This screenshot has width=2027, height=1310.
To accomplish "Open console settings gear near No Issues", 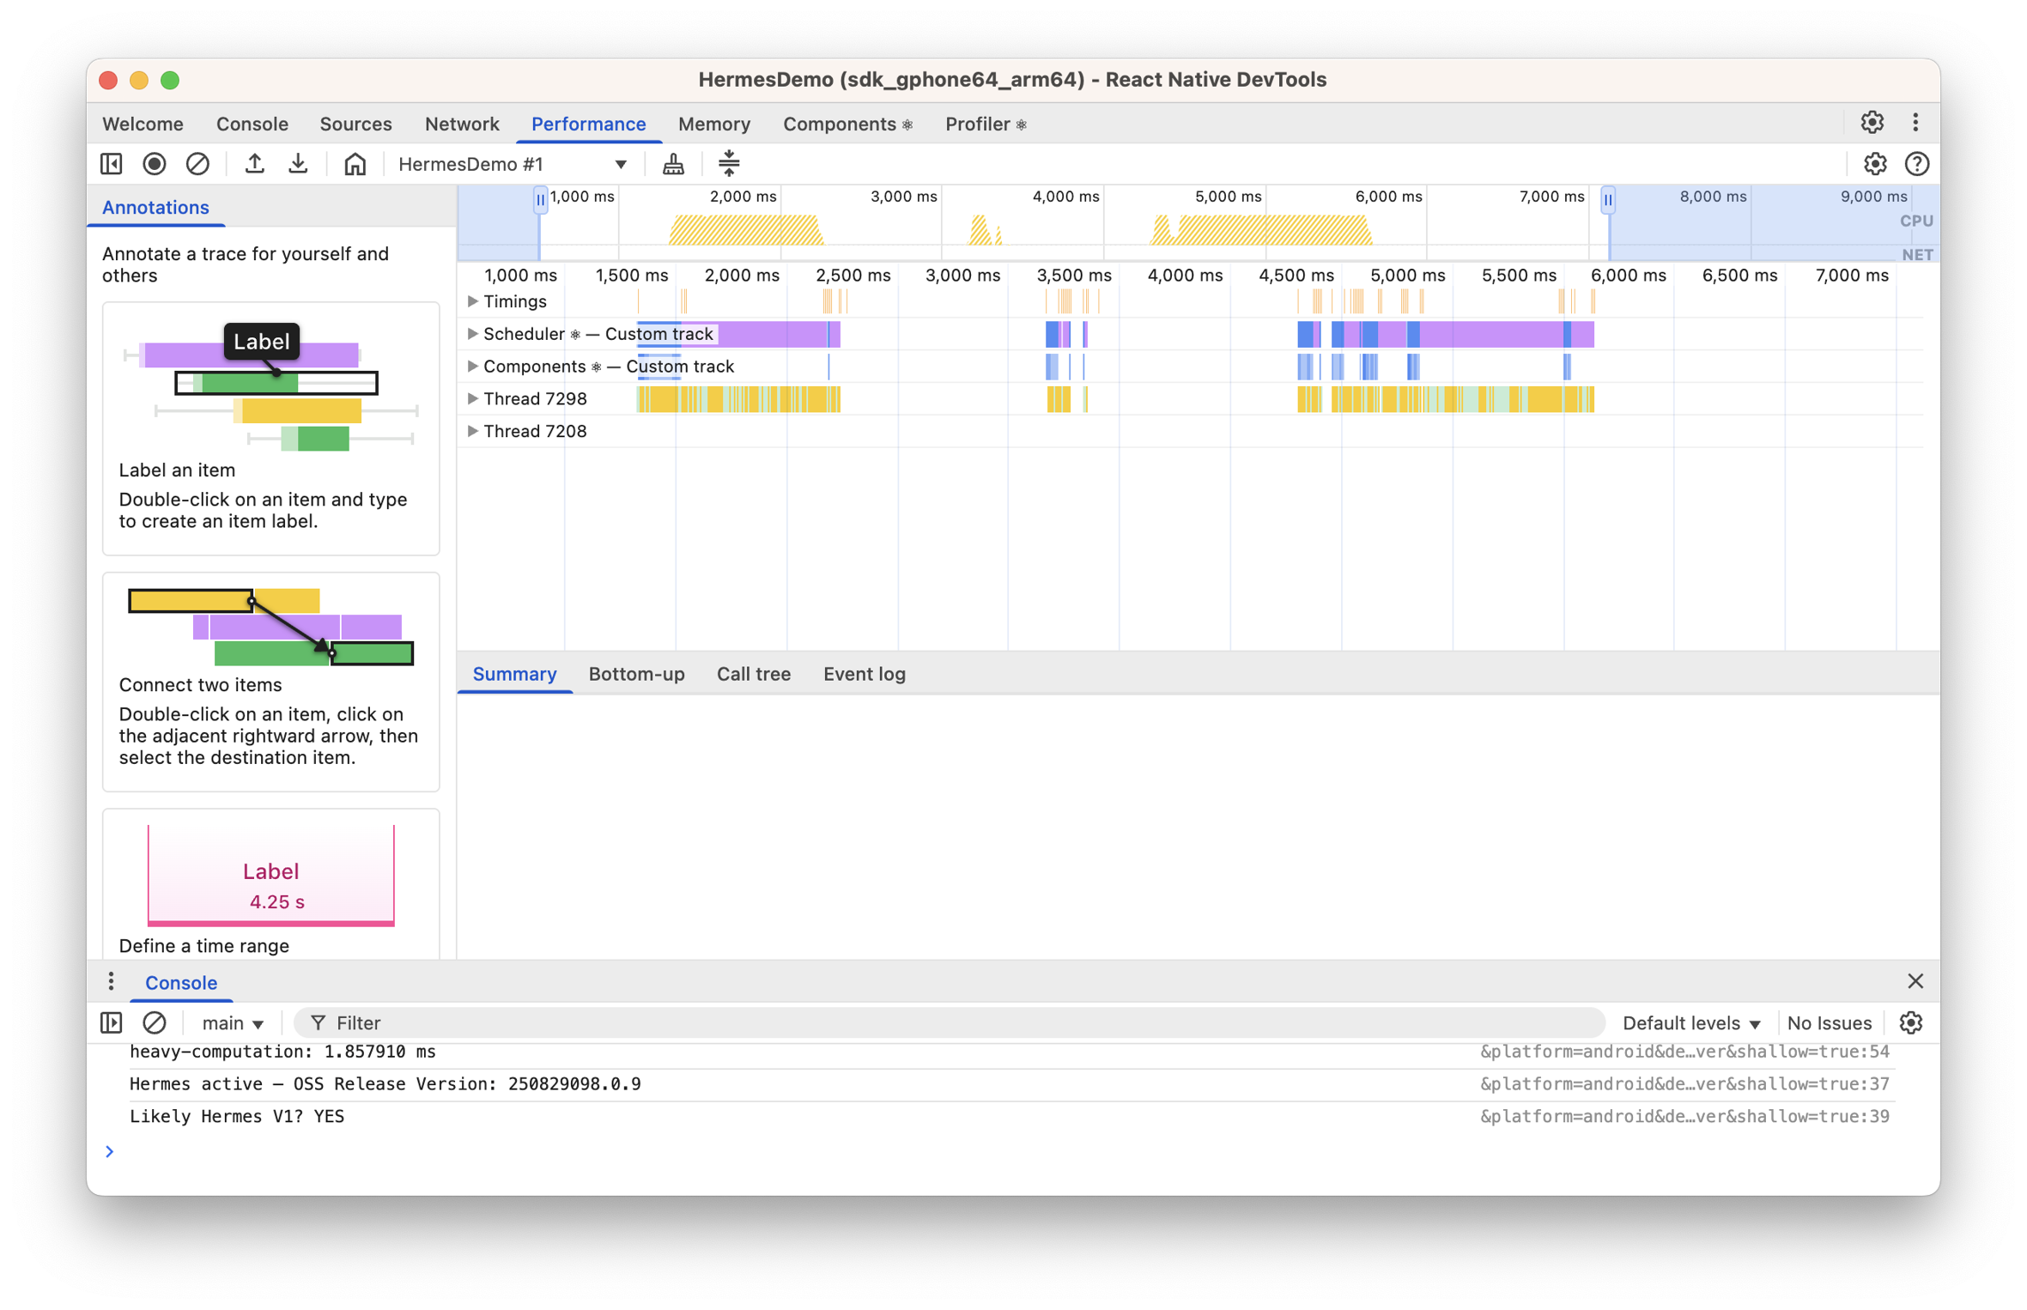I will click(1910, 1022).
